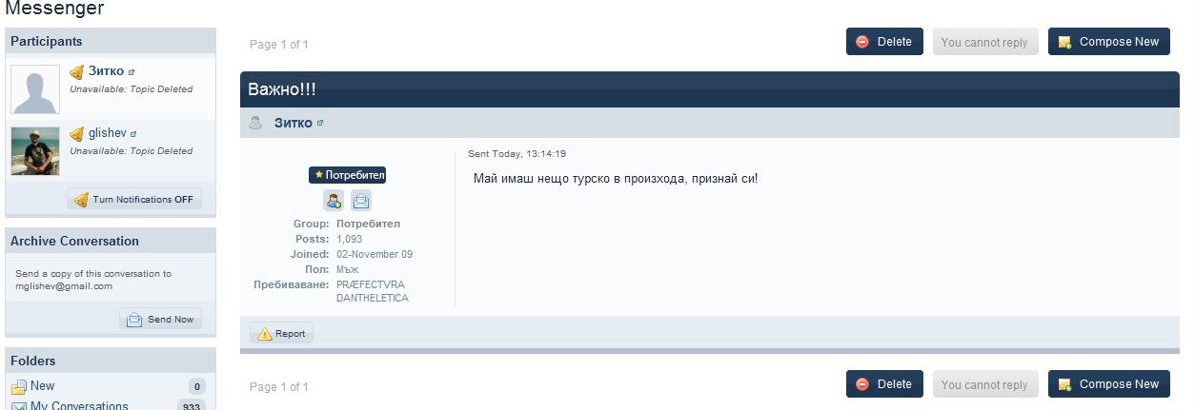
Task: Open Зитко's profile from post header name
Action: [x=293, y=123]
